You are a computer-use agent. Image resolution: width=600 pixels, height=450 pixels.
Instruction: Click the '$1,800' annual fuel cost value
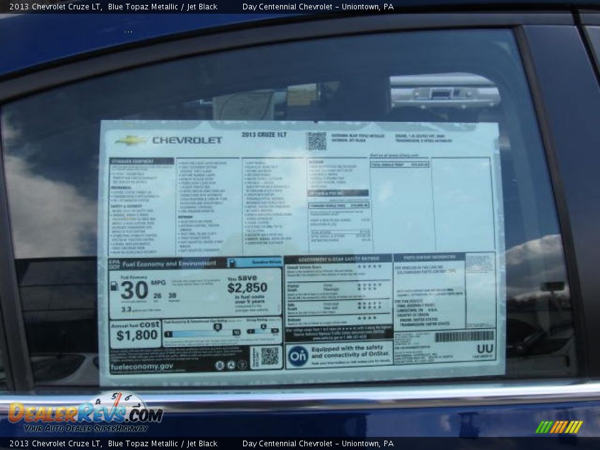(137, 336)
